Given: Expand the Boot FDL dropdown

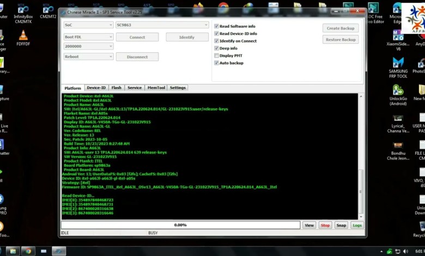Looking at the screenshot, I should (x=88, y=37).
